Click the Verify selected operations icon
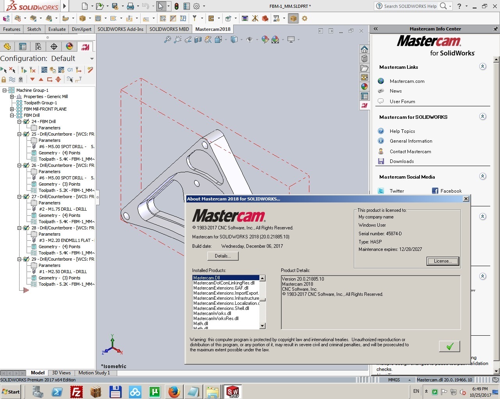 click(x=53, y=70)
